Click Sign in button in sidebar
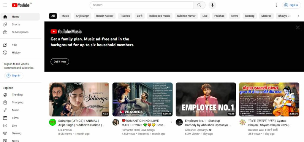Image resolution: width=304 pixels, height=142 pixels. pyautogui.click(x=14, y=76)
